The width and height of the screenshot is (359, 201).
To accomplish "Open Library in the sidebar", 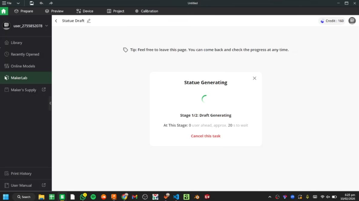I will (26, 43).
